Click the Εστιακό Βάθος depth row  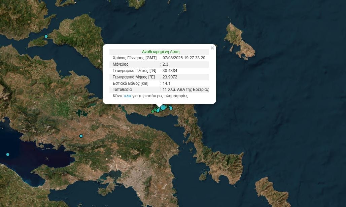(x=161, y=83)
